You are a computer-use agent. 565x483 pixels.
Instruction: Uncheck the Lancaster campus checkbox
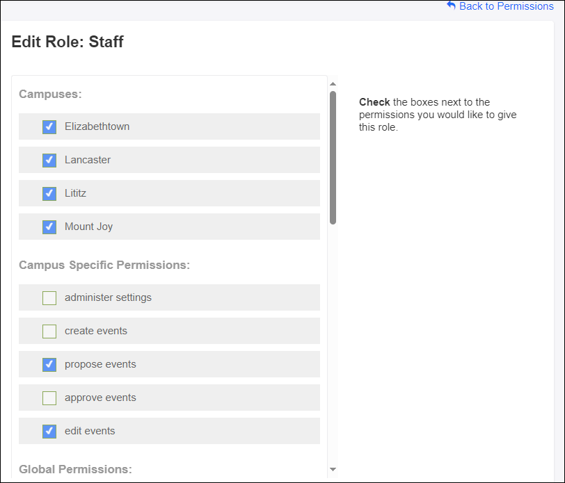click(49, 160)
